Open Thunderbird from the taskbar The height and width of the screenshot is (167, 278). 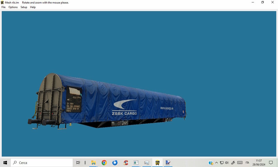[x=115, y=163]
